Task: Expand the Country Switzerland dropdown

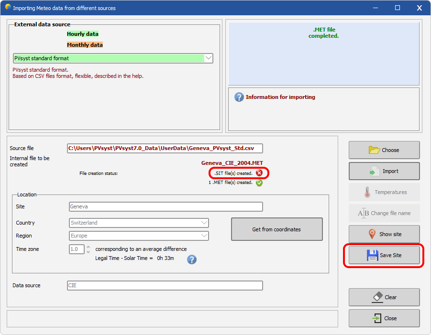Action: point(204,223)
